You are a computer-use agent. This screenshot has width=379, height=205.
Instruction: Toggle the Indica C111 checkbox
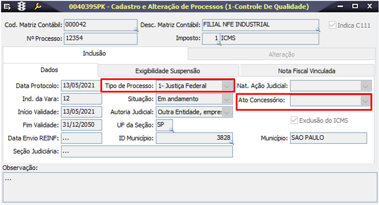click(x=332, y=25)
